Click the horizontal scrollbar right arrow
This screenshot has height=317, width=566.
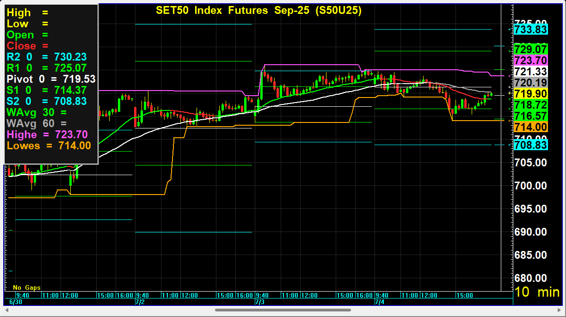559,310
